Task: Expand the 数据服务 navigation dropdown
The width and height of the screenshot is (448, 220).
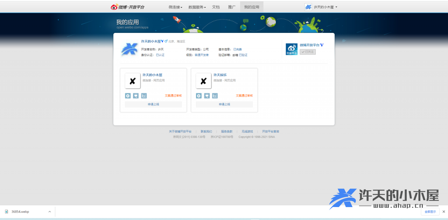Action: pos(197,7)
